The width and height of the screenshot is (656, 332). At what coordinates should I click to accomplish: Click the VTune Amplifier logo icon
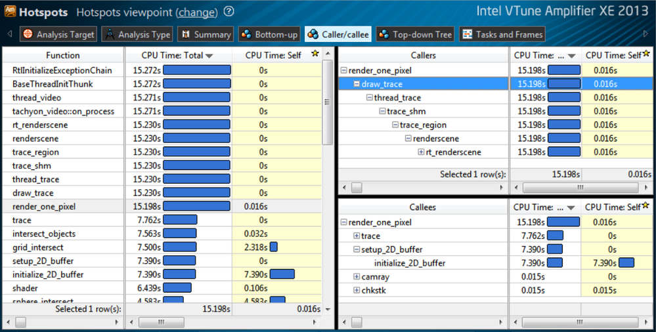10,11
